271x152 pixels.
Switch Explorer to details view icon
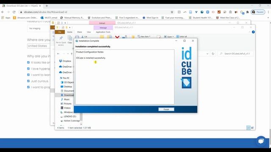click(249, 128)
